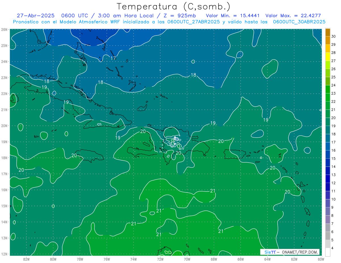Viewport: 341px width, 263px height.
Task: Click the 23N latitude axis label
Action: (x=4, y=77)
